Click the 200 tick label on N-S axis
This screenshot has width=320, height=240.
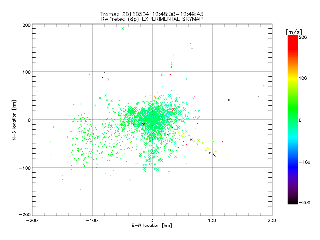[27, 25]
